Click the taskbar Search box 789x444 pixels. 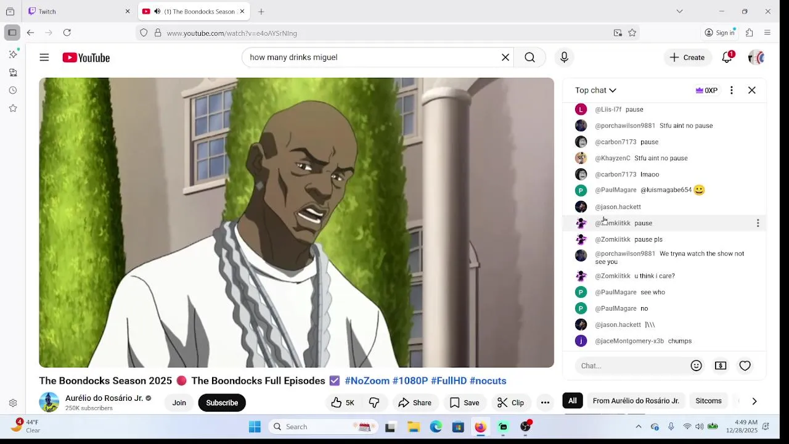[x=324, y=427]
